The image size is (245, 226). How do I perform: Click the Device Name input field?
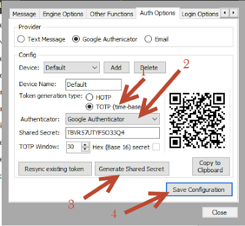pyautogui.click(x=94, y=84)
